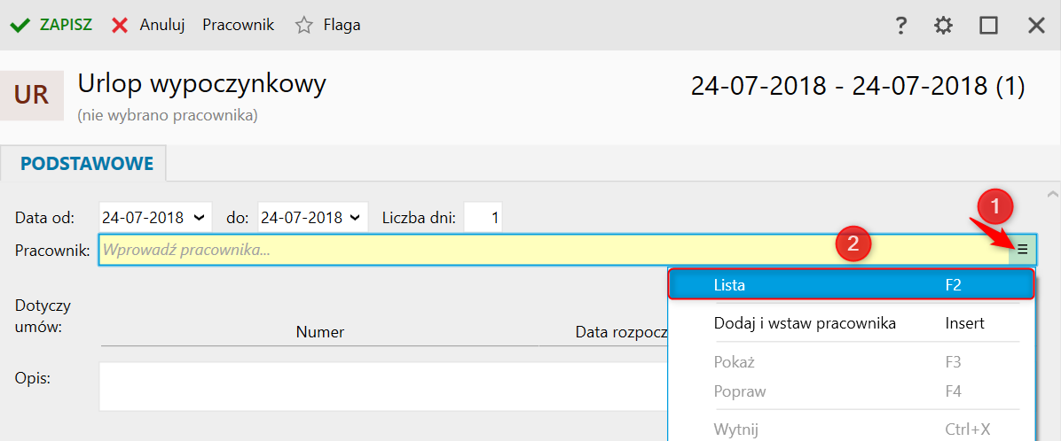Close the window with X icon
Viewport: 1061px width, 441px height.
click(1036, 26)
